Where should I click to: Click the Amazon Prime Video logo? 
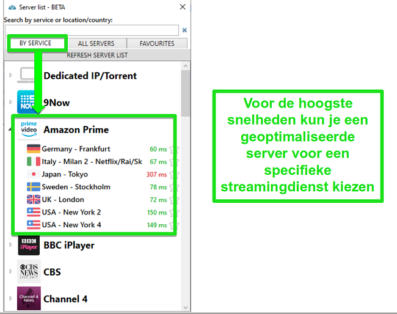click(29, 130)
